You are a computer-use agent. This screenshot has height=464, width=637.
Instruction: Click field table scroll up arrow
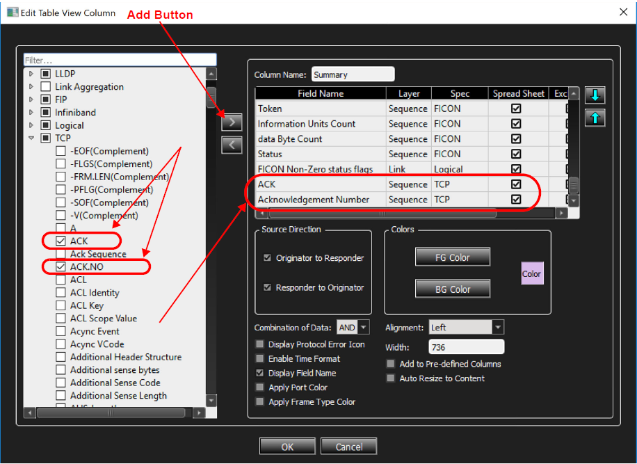click(x=573, y=94)
